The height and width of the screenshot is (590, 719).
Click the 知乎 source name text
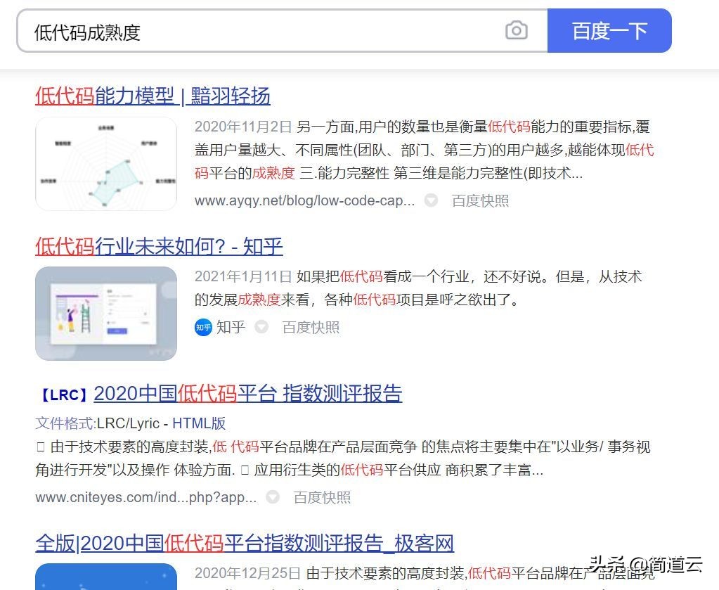pyautogui.click(x=231, y=328)
